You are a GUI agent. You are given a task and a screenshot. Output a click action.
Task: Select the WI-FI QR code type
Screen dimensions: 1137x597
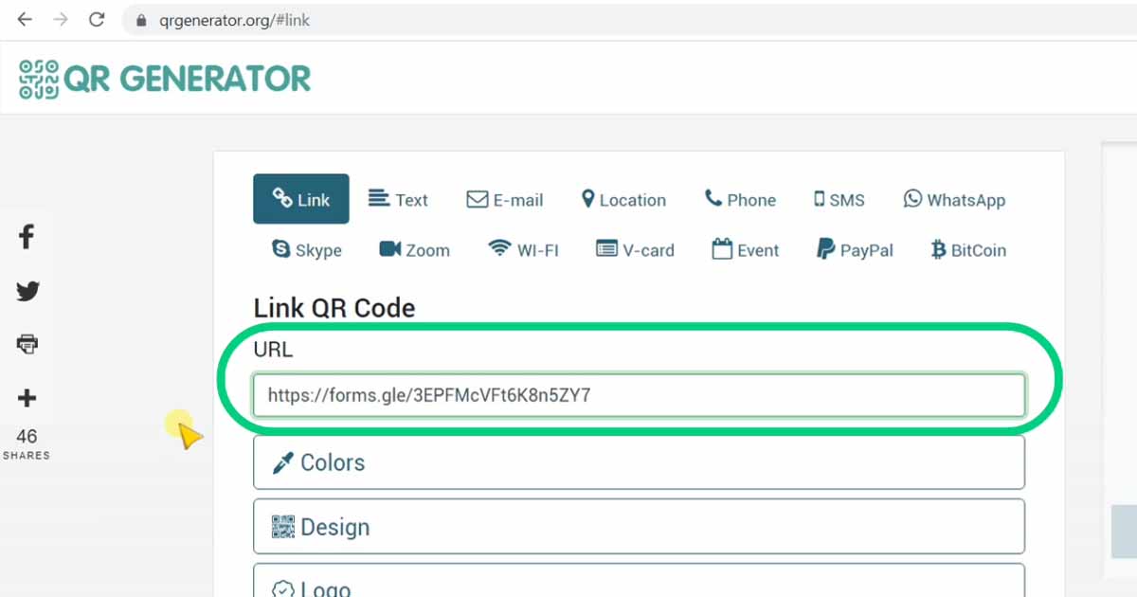[523, 249]
